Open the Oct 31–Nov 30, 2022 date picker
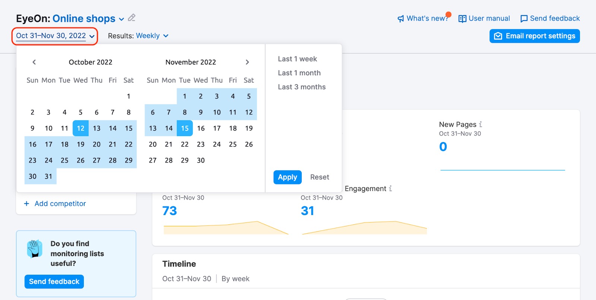 click(x=55, y=36)
